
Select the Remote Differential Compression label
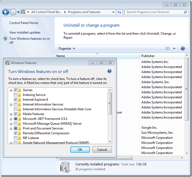pos(46,133)
